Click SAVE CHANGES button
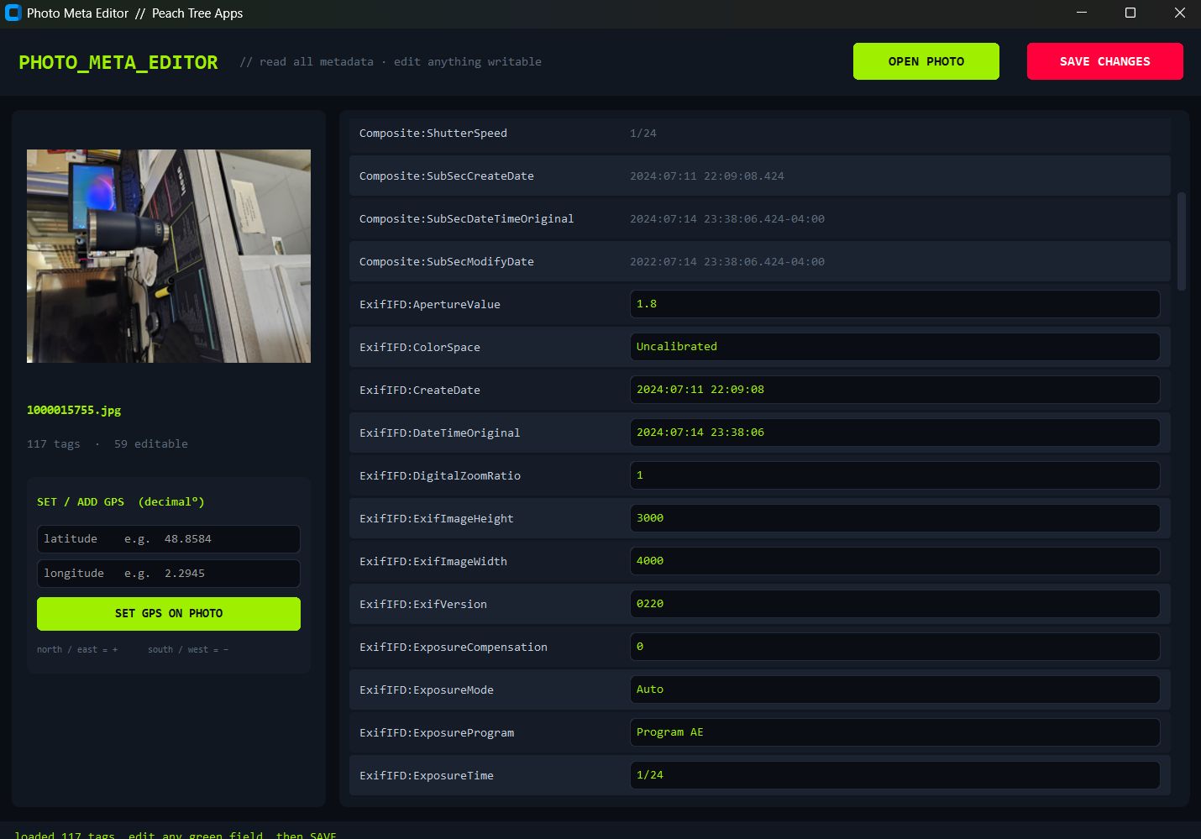This screenshot has height=839, width=1201. point(1105,61)
